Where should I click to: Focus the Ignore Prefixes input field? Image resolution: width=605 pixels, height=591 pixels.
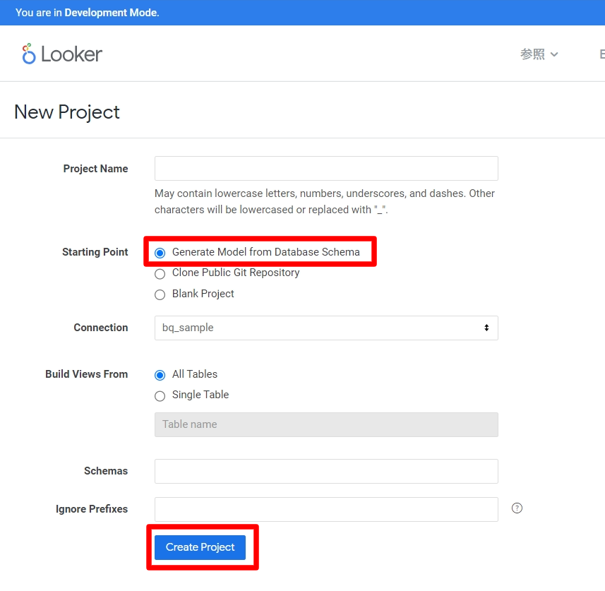[326, 509]
